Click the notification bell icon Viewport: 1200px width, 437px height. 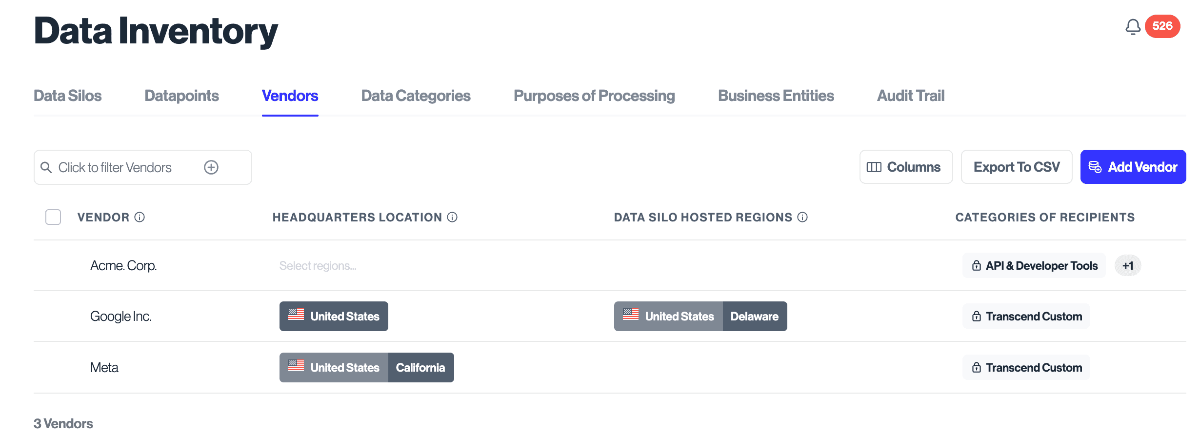[1133, 27]
